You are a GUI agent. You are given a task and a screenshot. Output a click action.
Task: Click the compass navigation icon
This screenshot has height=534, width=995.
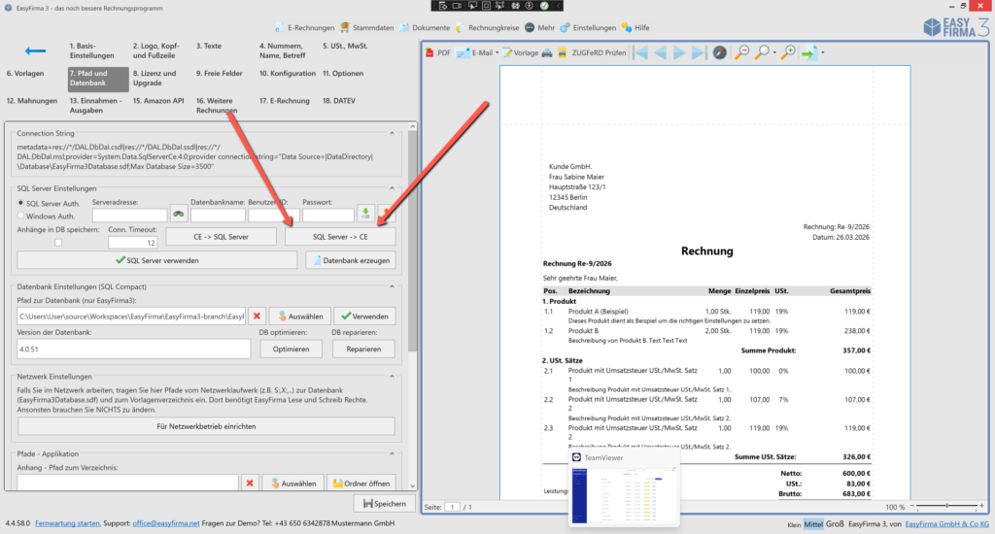tap(720, 52)
